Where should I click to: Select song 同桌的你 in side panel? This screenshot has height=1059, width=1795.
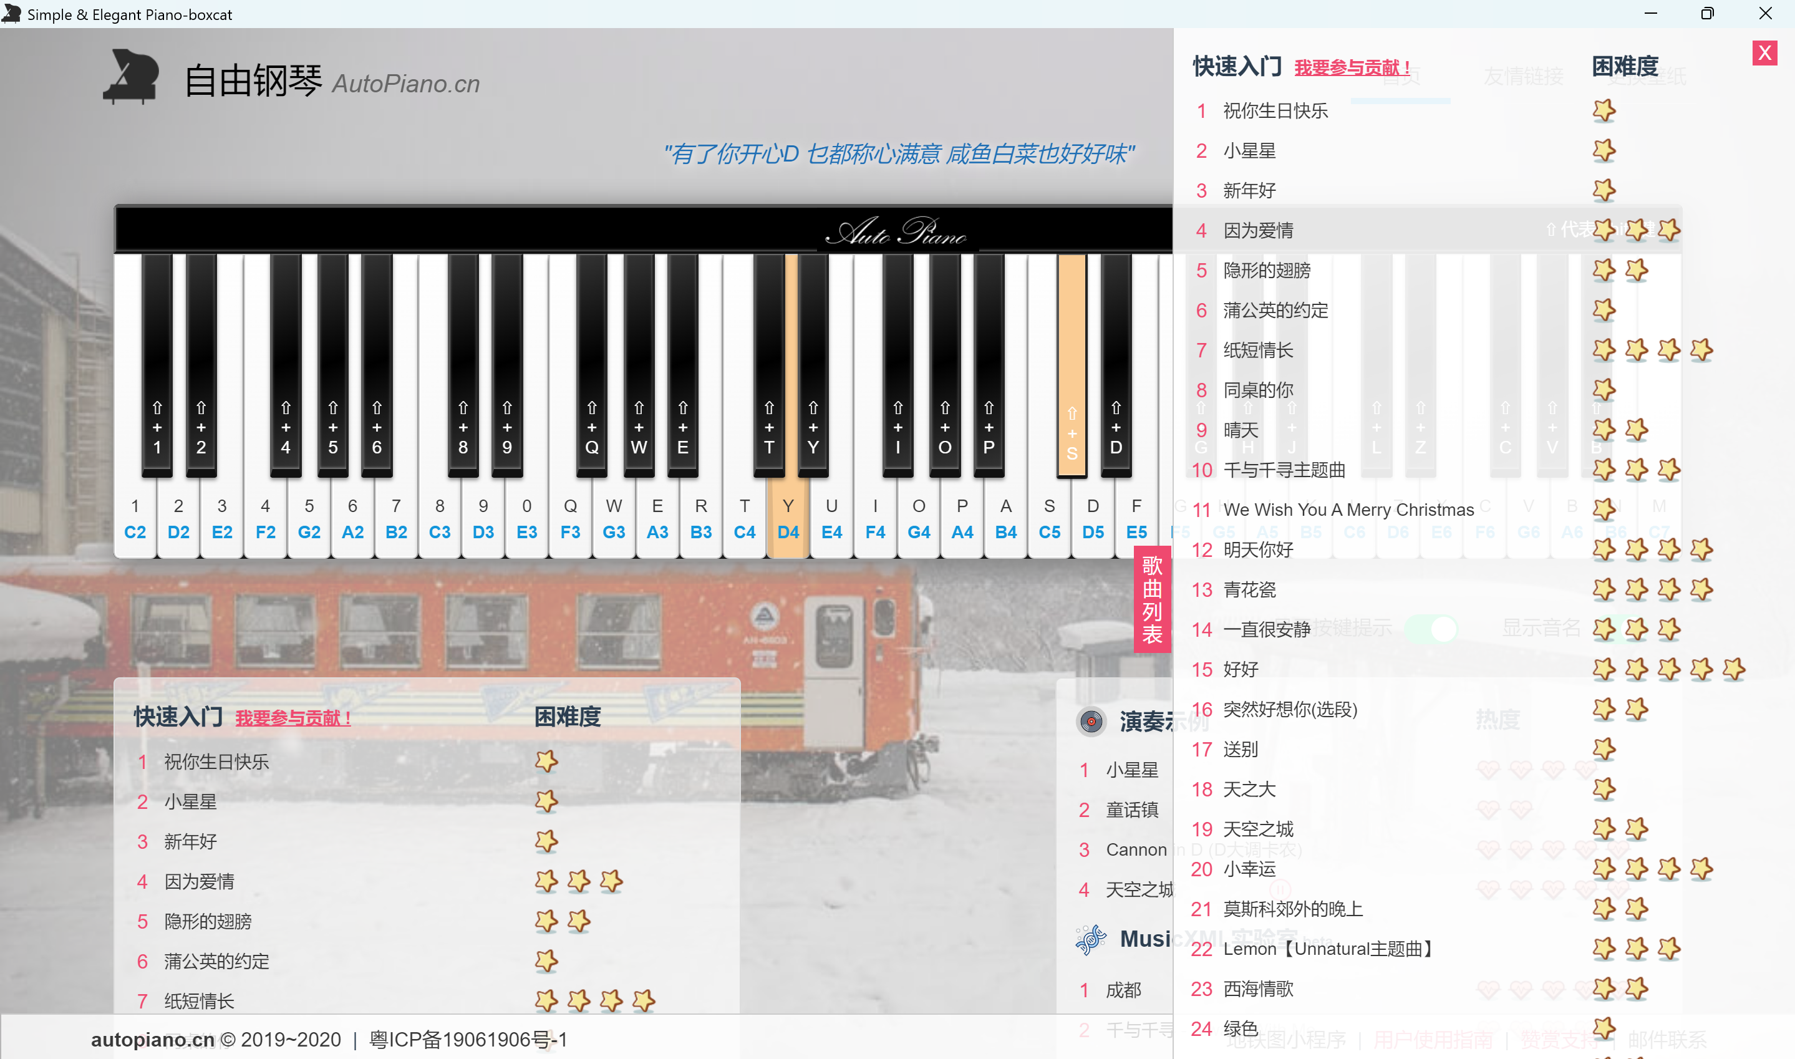[x=1258, y=390]
